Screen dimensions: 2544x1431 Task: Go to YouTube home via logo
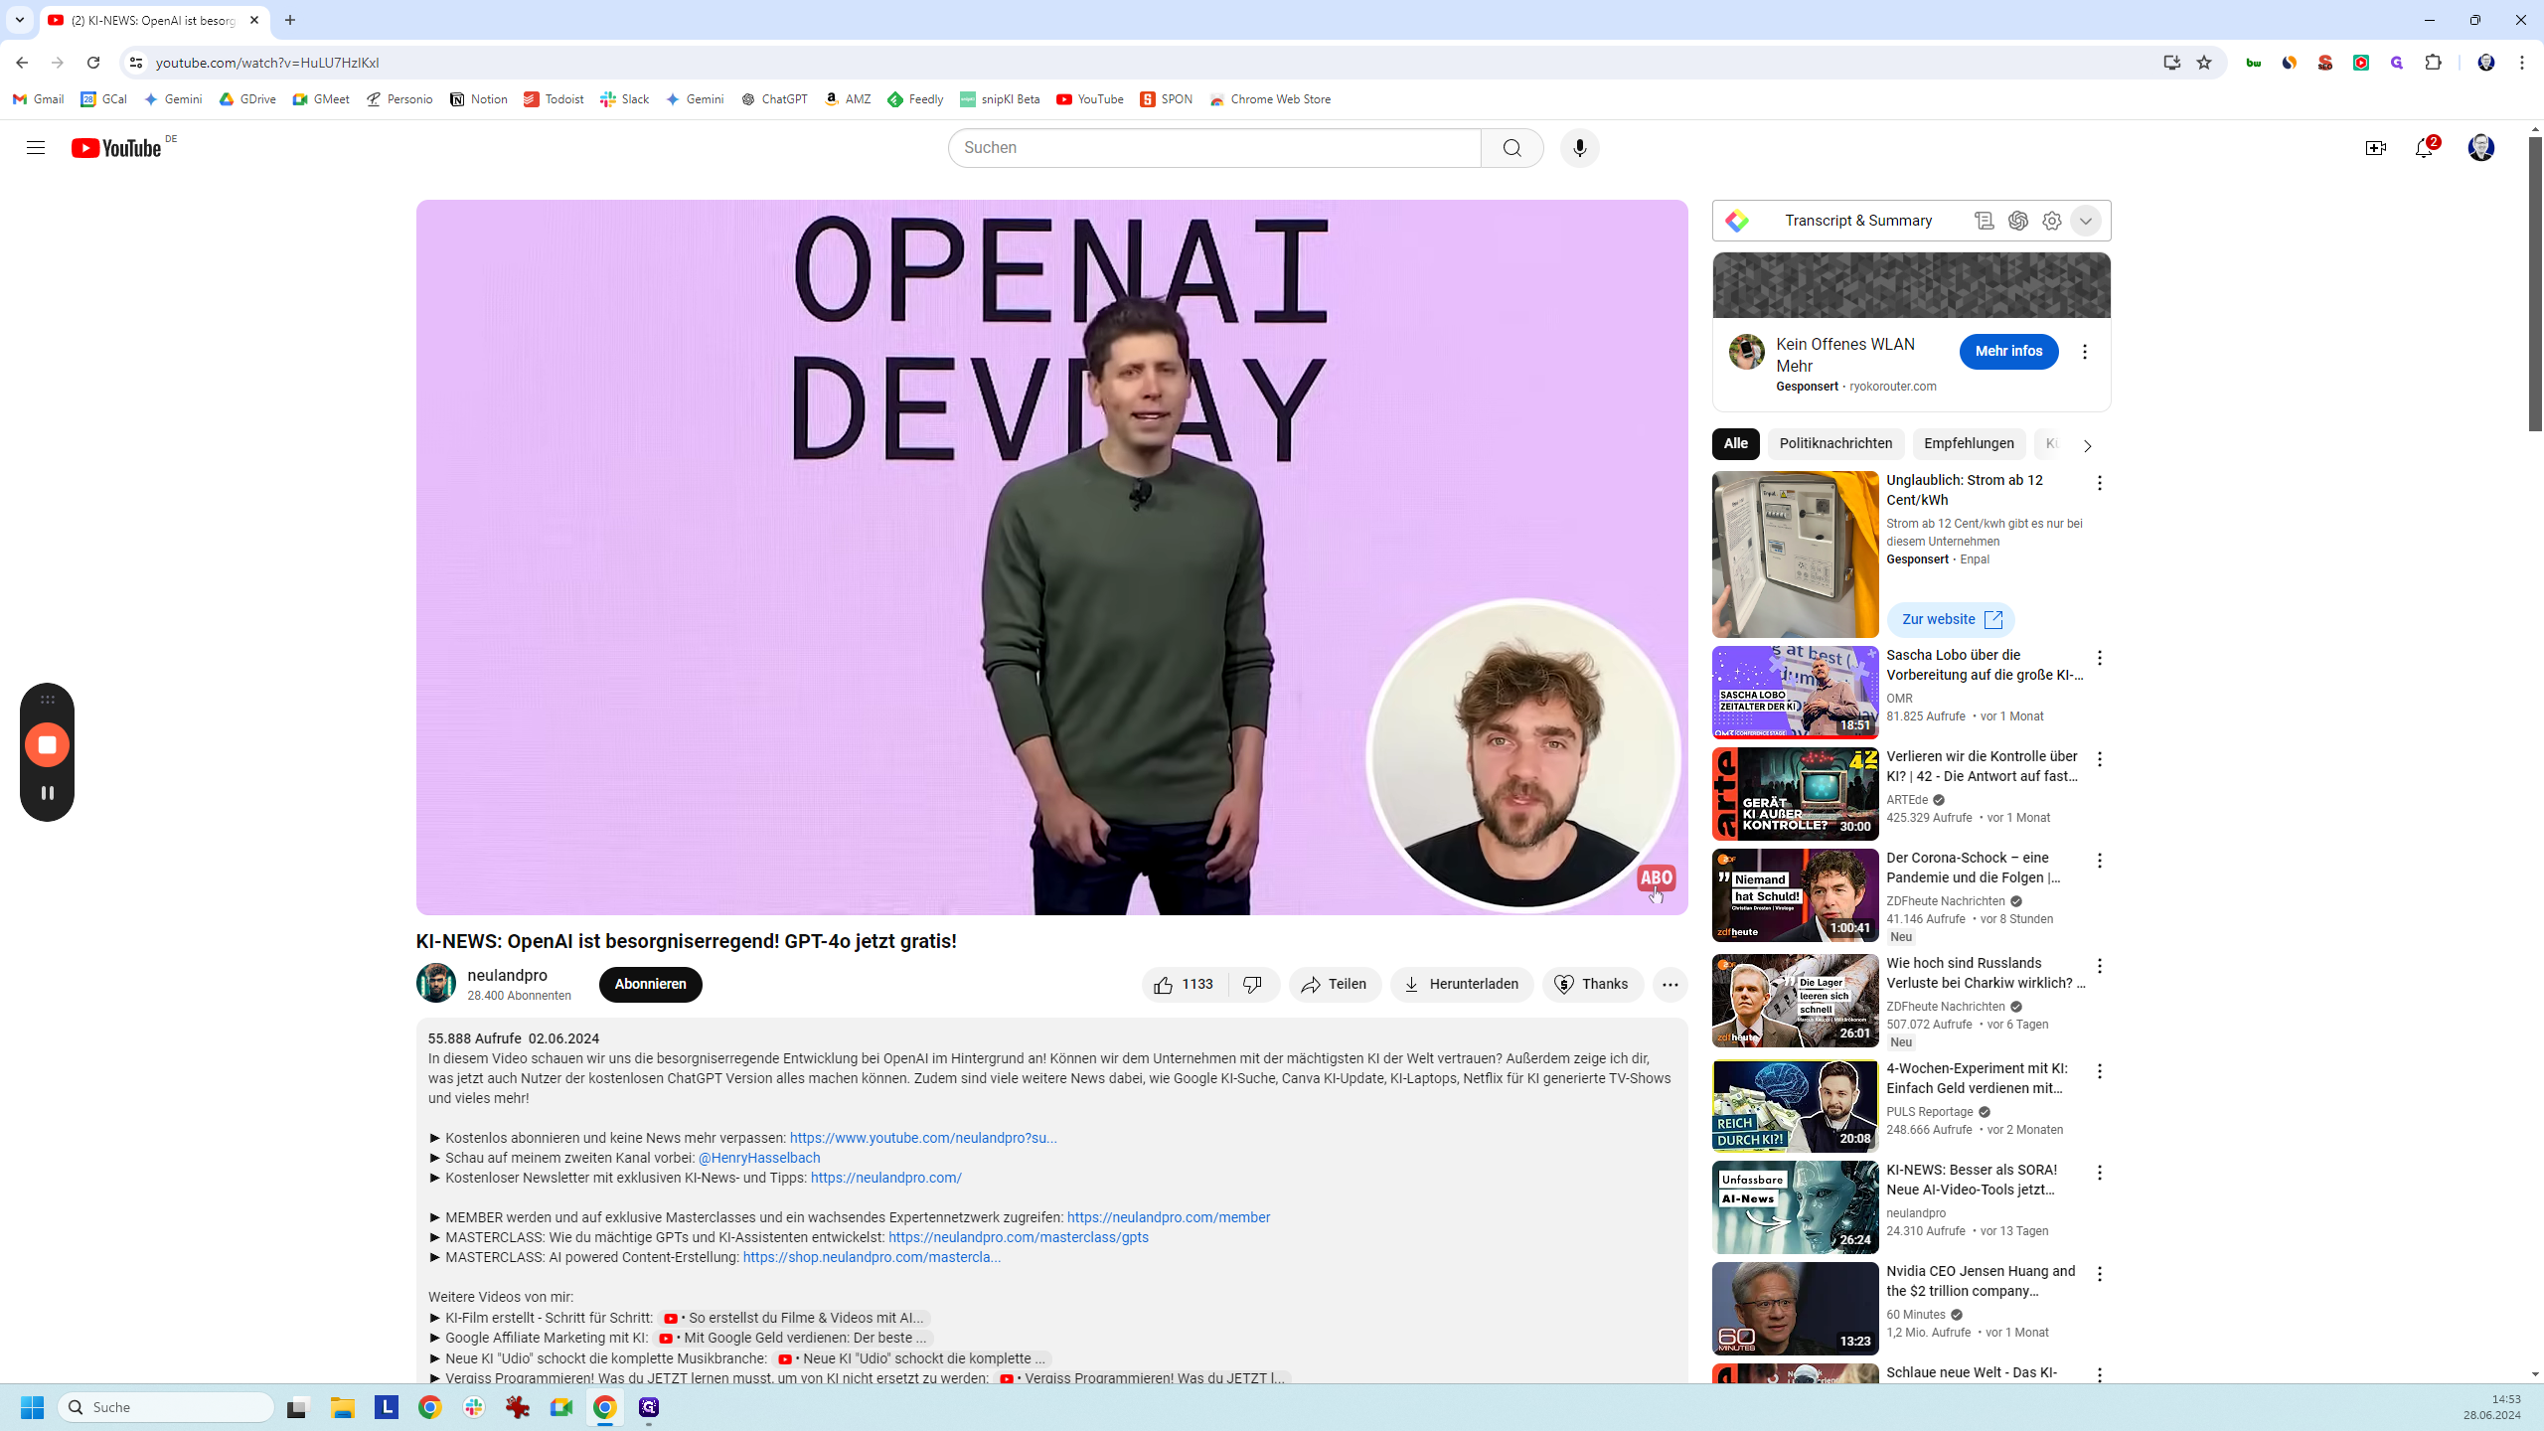(x=116, y=148)
